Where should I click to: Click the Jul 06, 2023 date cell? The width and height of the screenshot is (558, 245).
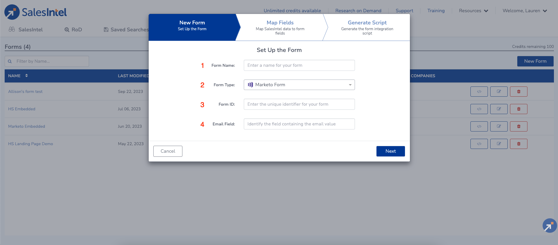pyautogui.click(x=129, y=109)
